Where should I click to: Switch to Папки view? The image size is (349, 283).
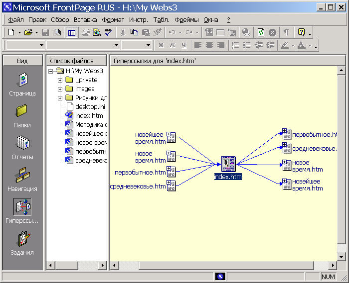coord(22,116)
